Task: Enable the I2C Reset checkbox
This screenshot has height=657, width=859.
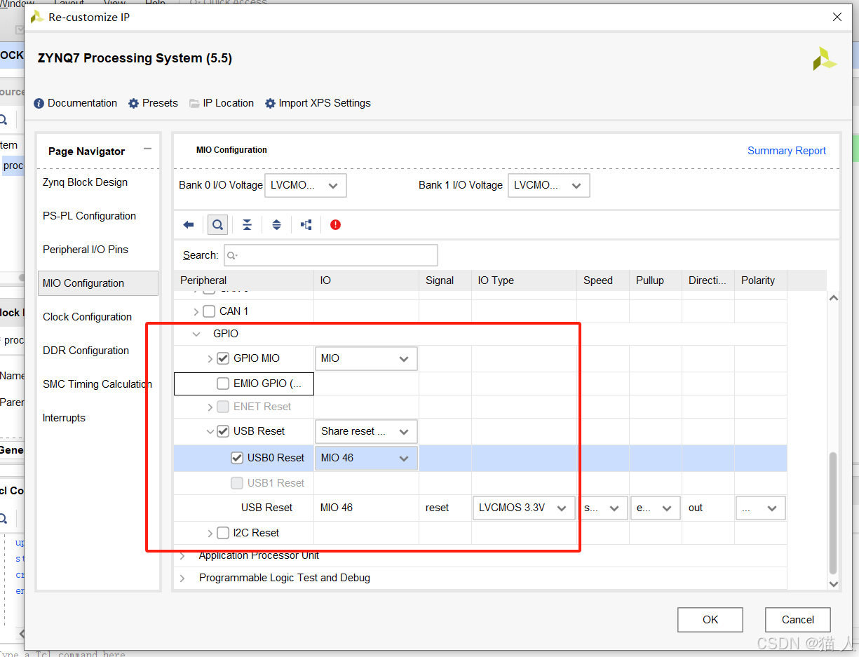Action: (x=223, y=533)
